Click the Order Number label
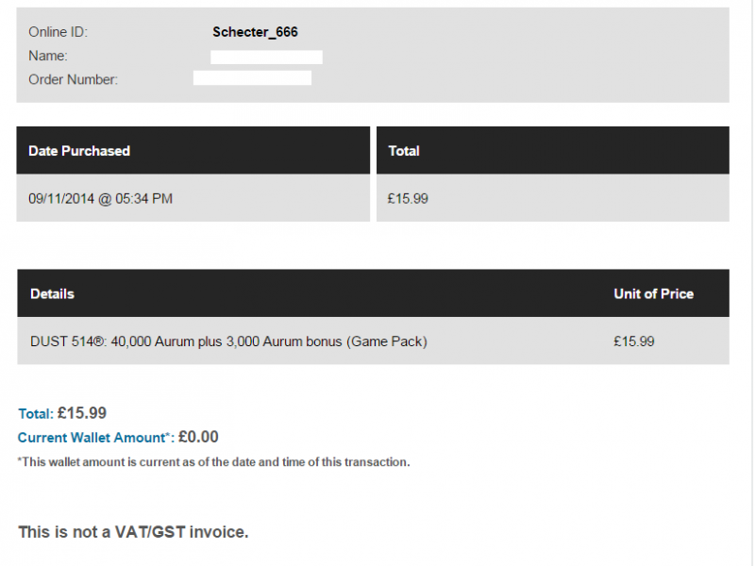This screenshot has width=755, height=566. pos(73,79)
